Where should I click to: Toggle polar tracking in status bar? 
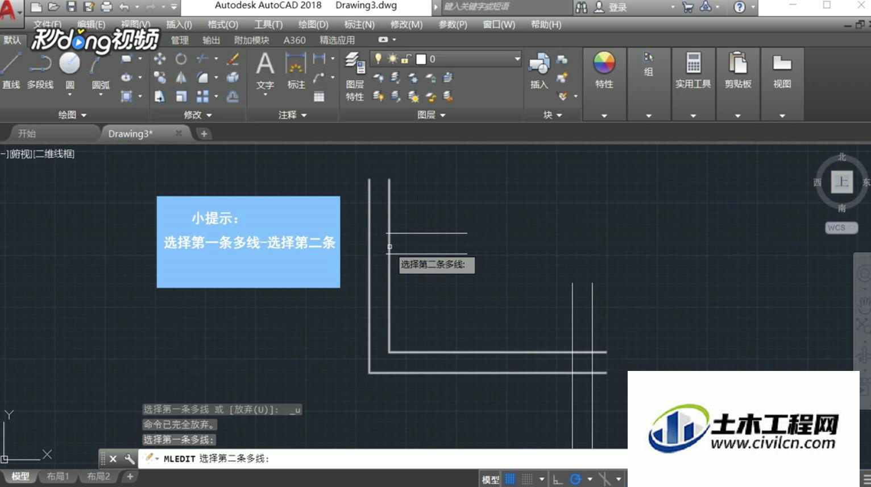pyautogui.click(x=575, y=479)
